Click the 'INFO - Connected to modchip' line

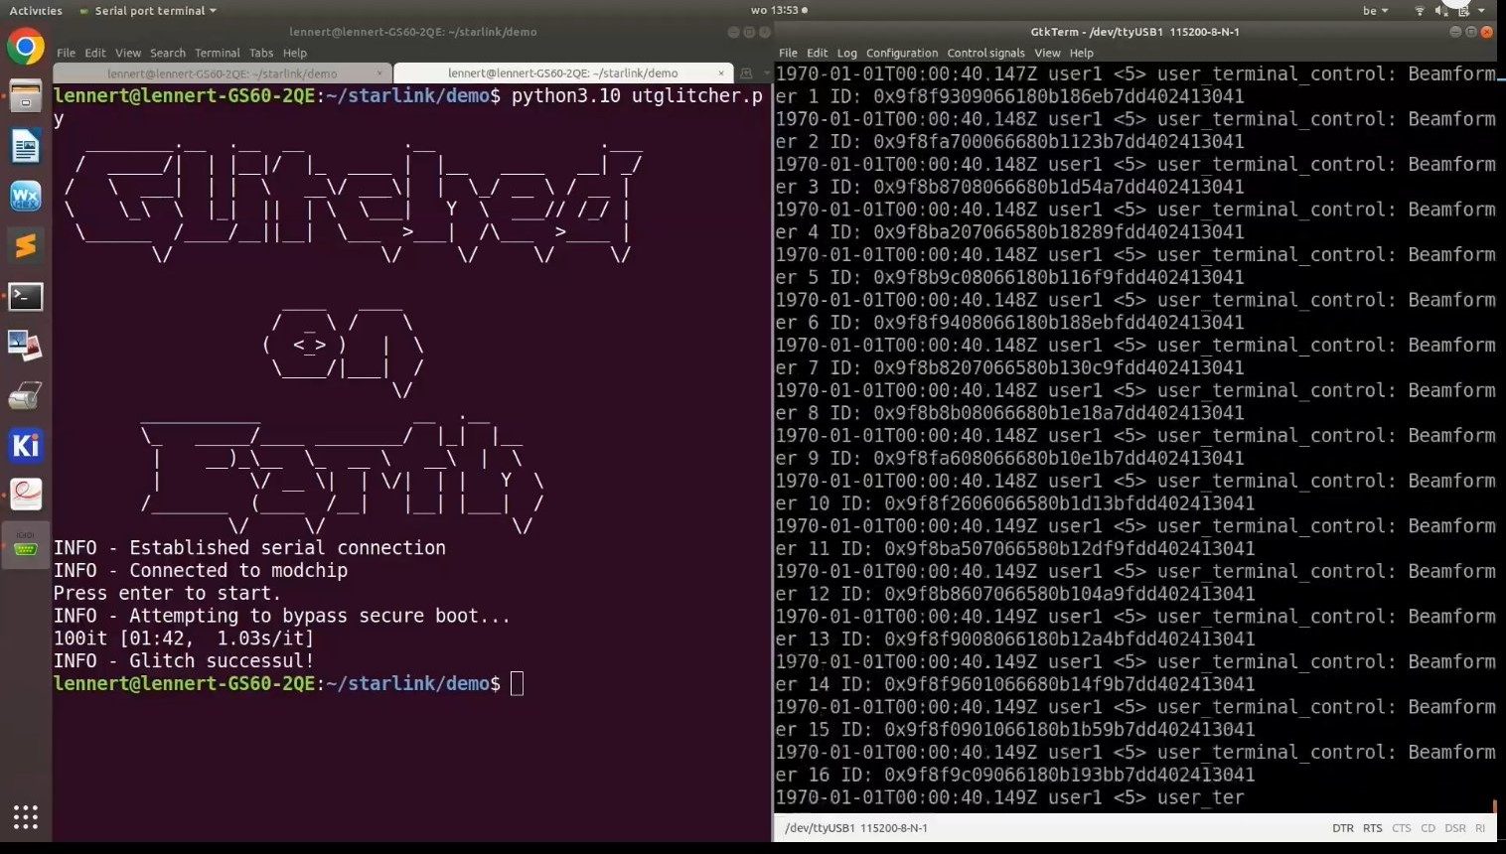pyautogui.click(x=201, y=571)
